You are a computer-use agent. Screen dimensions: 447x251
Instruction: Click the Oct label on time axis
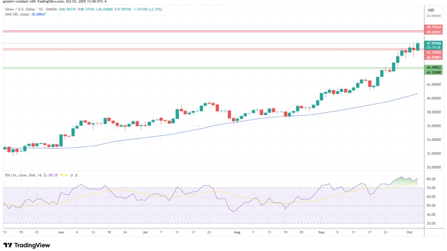(x=411, y=234)
